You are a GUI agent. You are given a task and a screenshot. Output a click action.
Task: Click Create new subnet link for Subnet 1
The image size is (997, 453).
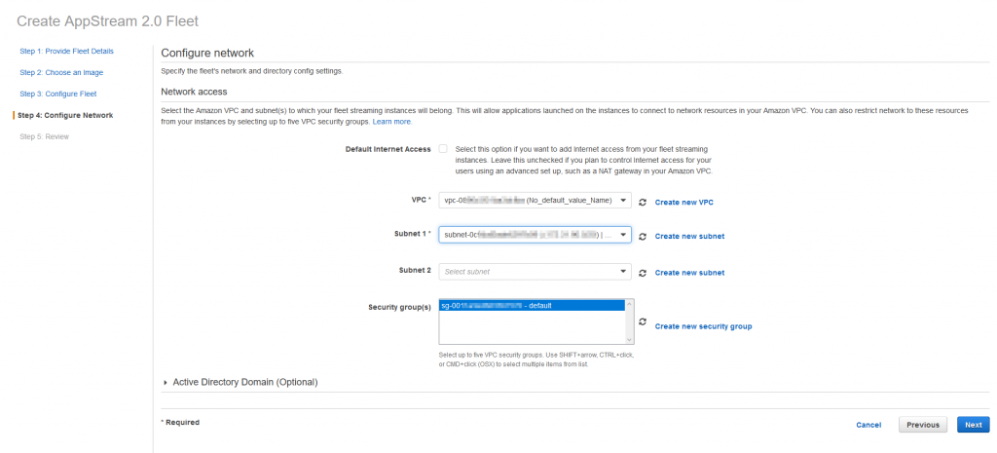[689, 236]
